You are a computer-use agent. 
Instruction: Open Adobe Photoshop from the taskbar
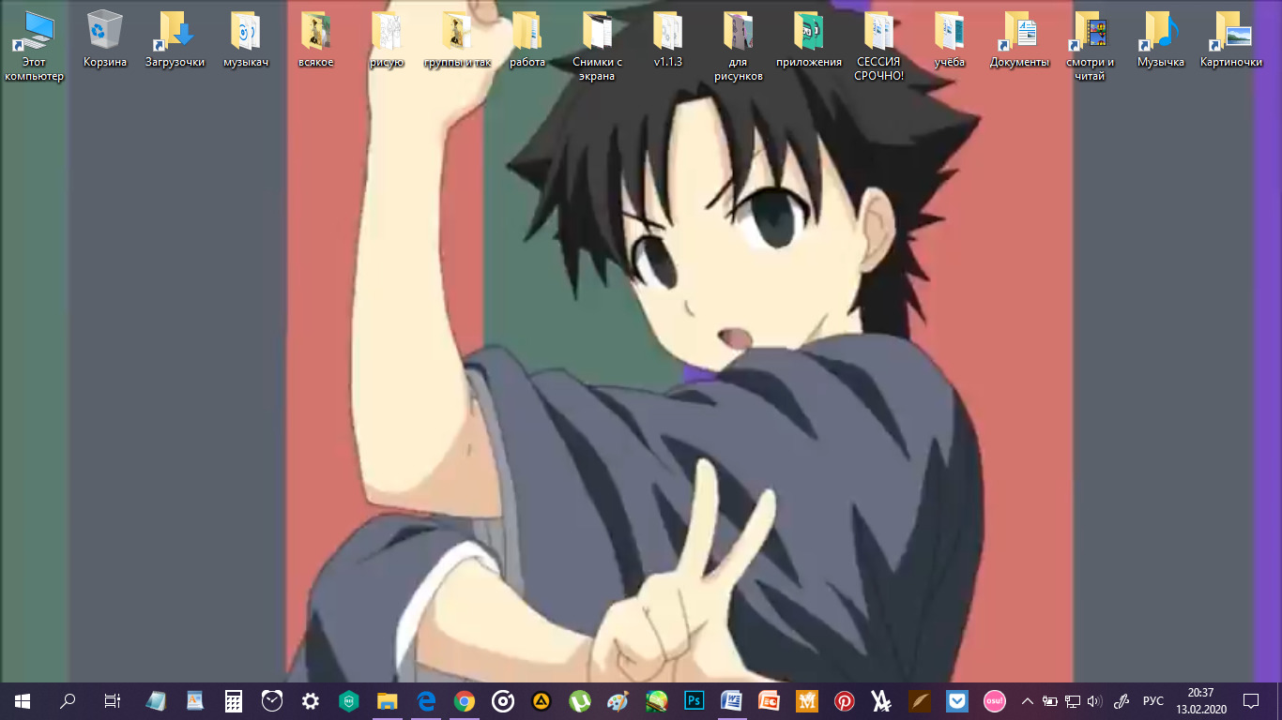(695, 700)
